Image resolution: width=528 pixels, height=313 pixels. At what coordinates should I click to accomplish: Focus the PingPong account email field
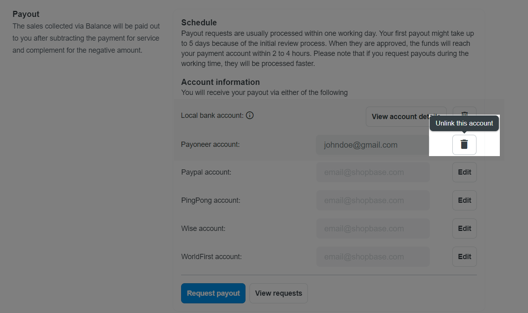click(373, 200)
